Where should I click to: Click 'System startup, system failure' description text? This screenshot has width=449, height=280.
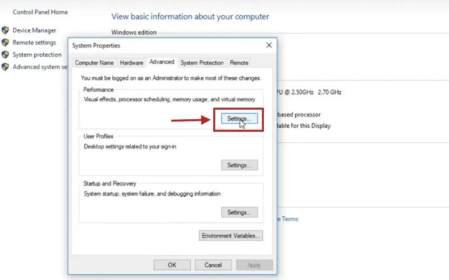[x=152, y=194]
